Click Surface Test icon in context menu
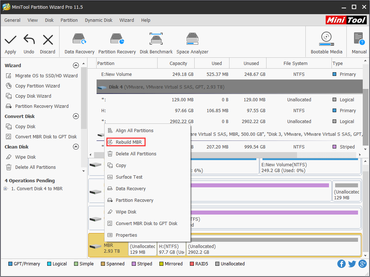Image resolution: width=370 pixels, height=277 pixels. pyautogui.click(x=110, y=177)
